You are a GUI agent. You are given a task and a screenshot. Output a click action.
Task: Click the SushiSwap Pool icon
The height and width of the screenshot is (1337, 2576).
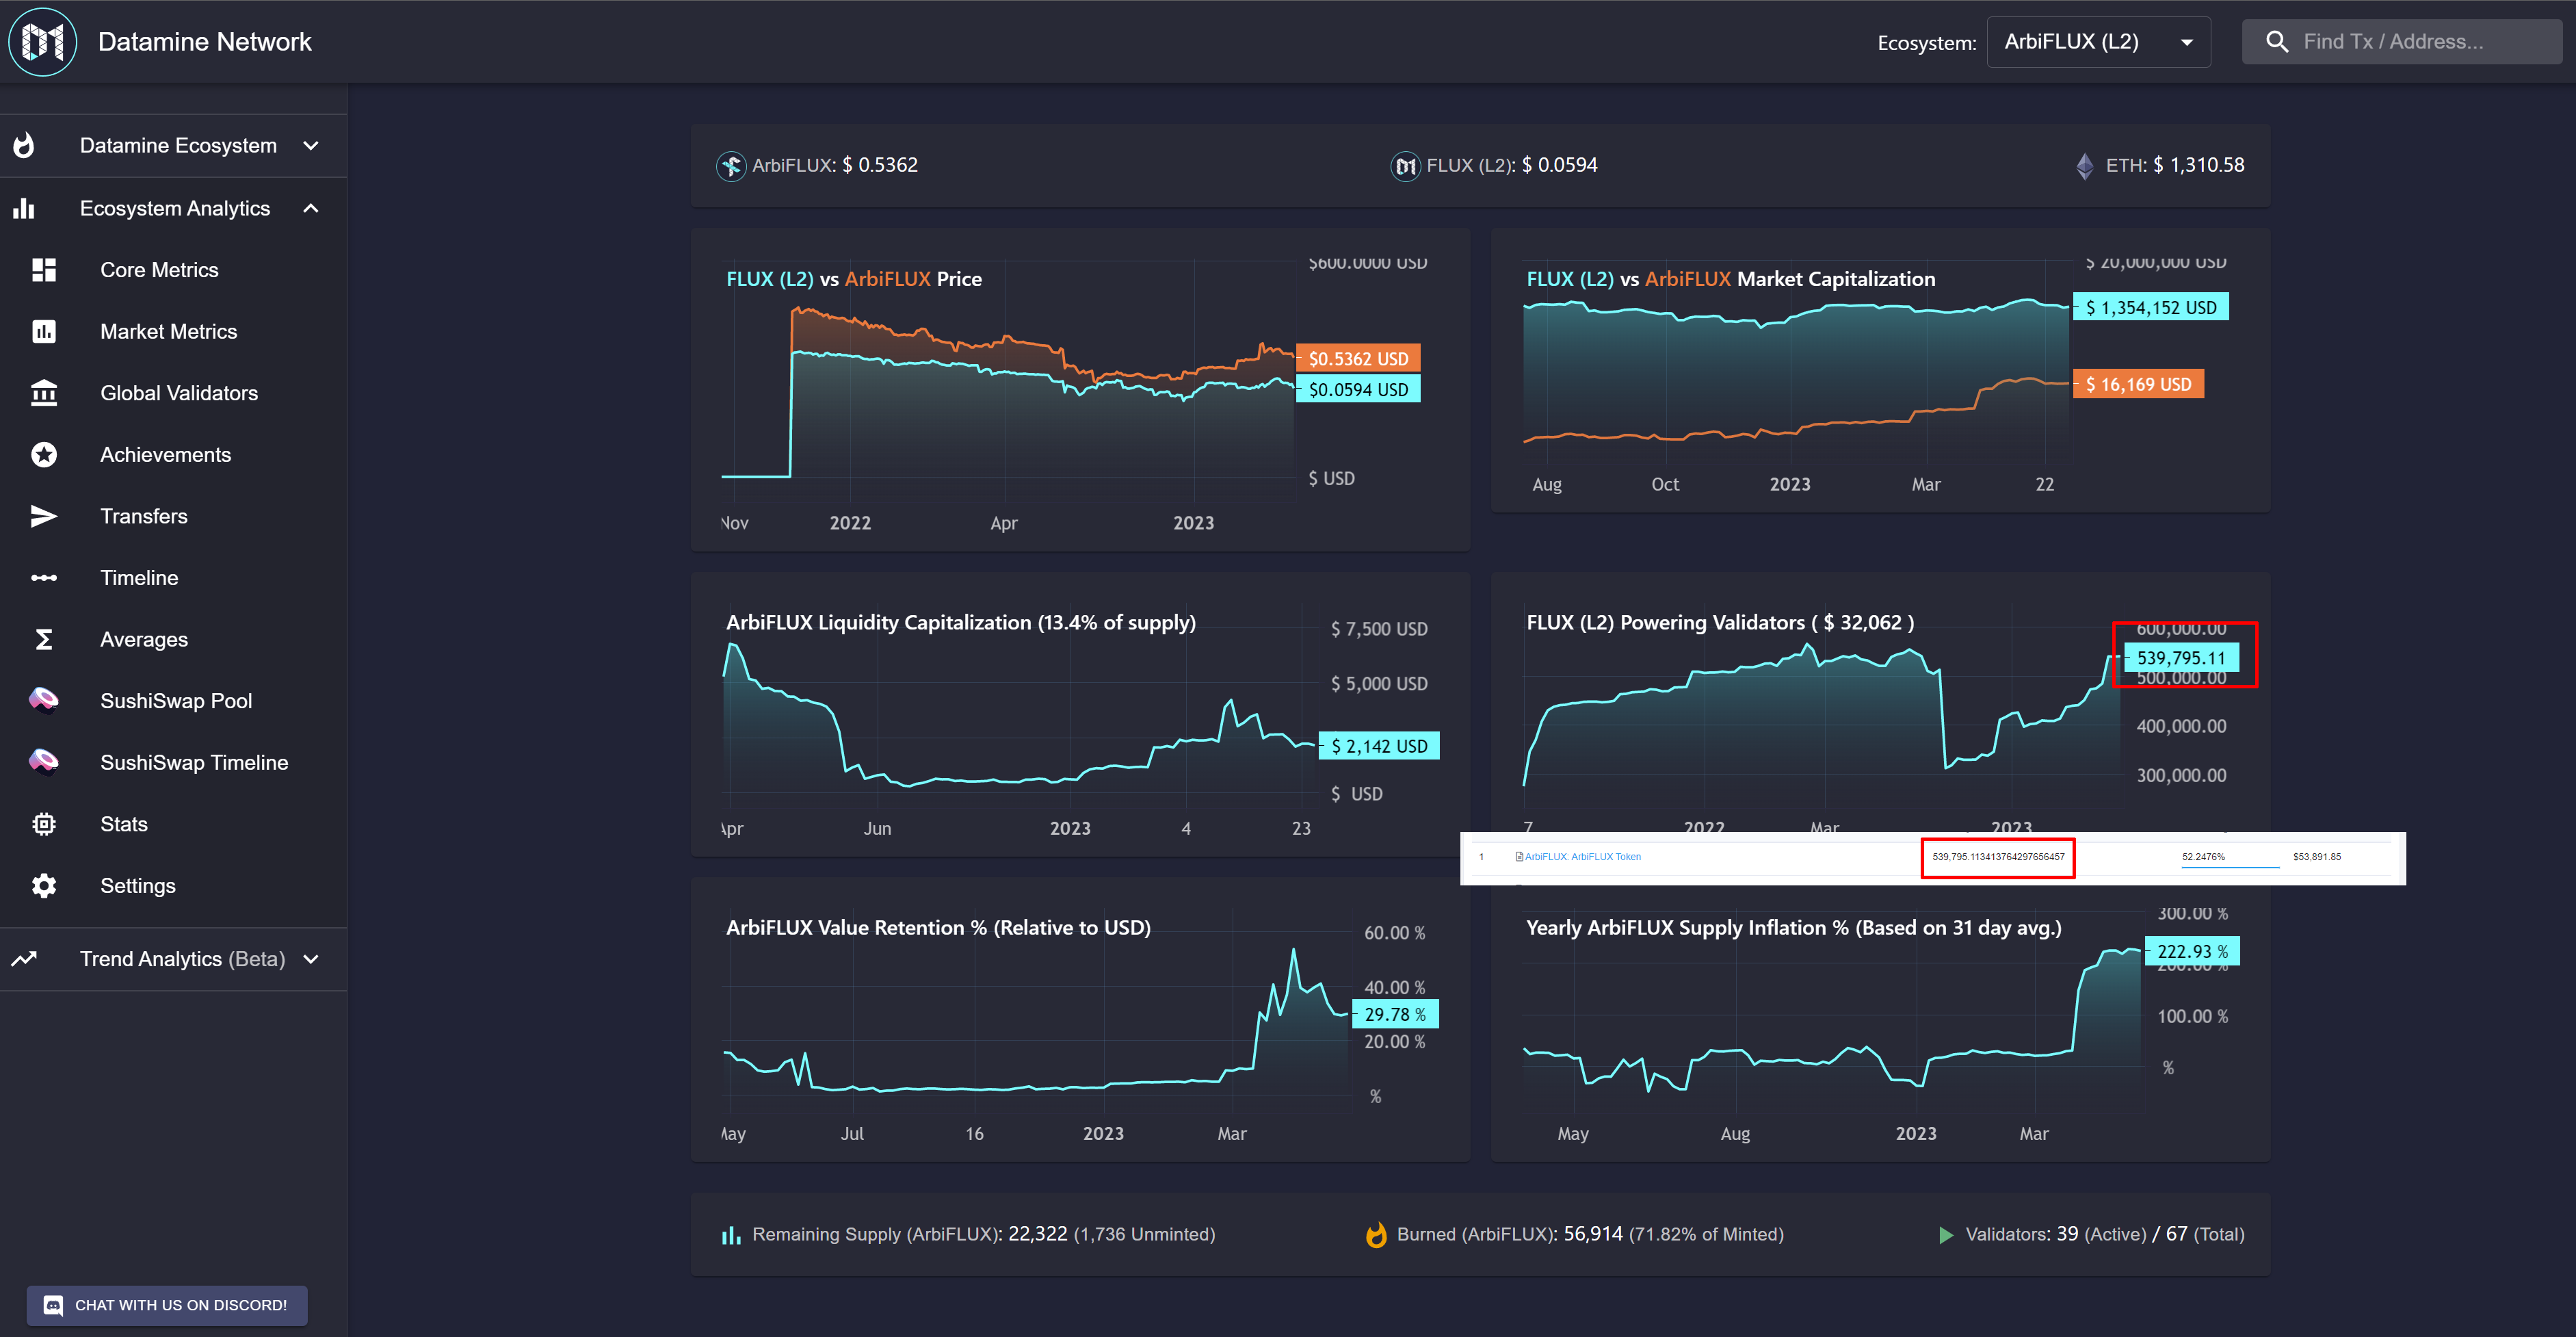[44, 701]
